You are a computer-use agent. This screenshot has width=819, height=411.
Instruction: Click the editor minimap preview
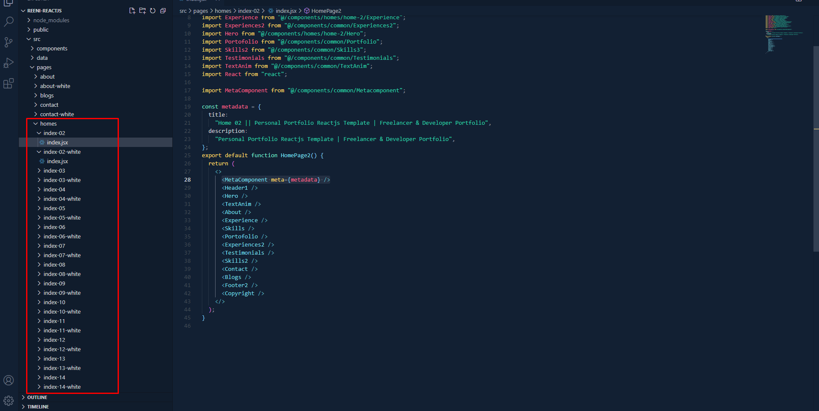pyautogui.click(x=784, y=33)
